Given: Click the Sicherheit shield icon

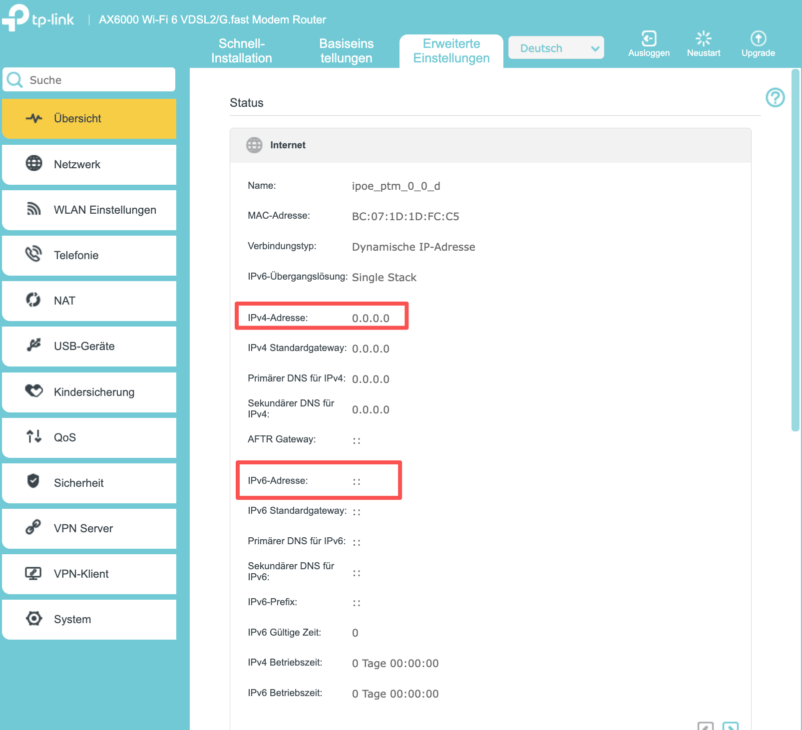Looking at the screenshot, I should point(33,481).
